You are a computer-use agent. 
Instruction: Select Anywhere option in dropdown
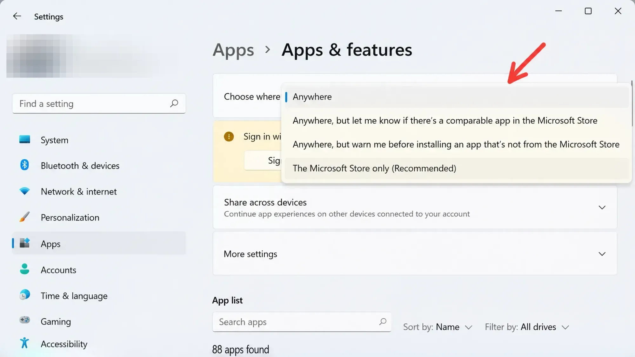click(x=456, y=97)
